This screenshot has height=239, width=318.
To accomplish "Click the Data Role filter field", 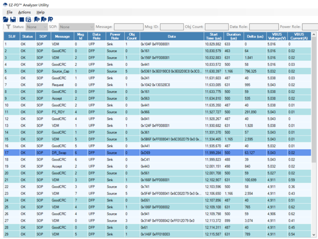I will pos(264,27).
